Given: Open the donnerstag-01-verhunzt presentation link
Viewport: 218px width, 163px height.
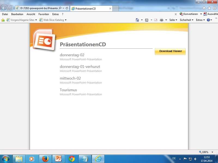Looking at the screenshot, I should (x=80, y=67).
